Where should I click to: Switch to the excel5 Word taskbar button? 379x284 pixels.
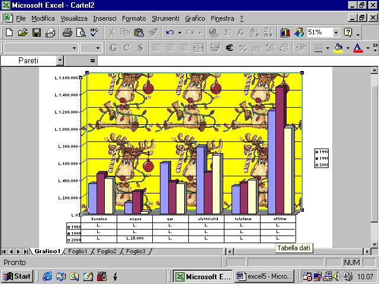pyautogui.click(x=264, y=276)
